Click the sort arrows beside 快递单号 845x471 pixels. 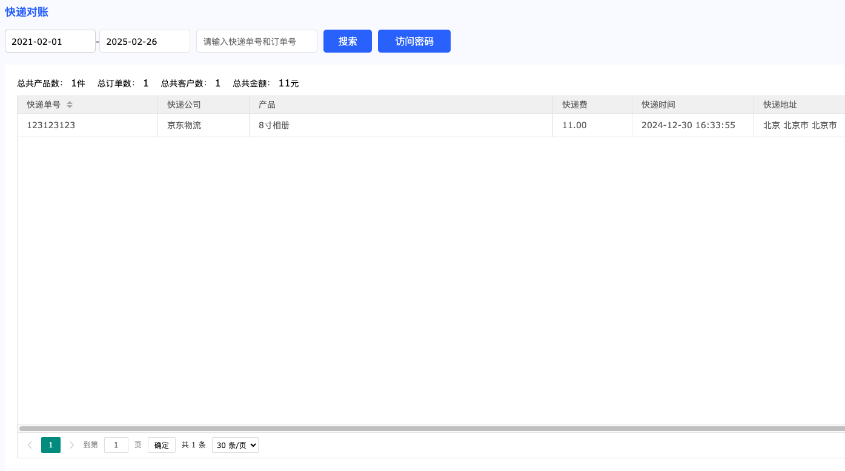(x=70, y=105)
